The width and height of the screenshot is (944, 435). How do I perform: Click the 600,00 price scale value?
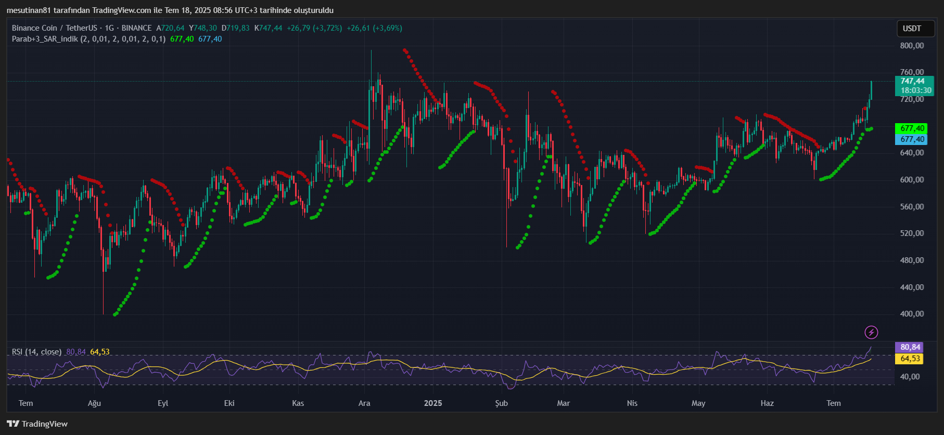click(912, 180)
